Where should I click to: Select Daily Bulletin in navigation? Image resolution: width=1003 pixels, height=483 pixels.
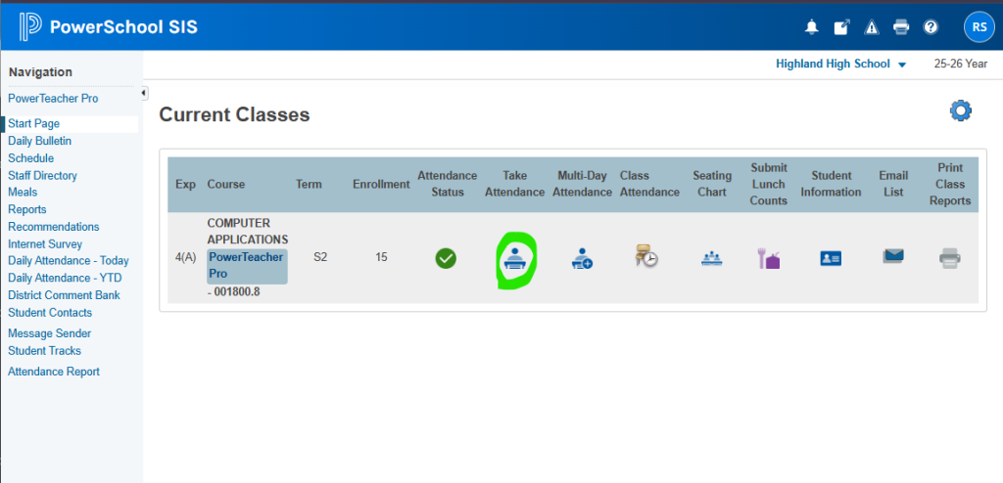(x=39, y=141)
